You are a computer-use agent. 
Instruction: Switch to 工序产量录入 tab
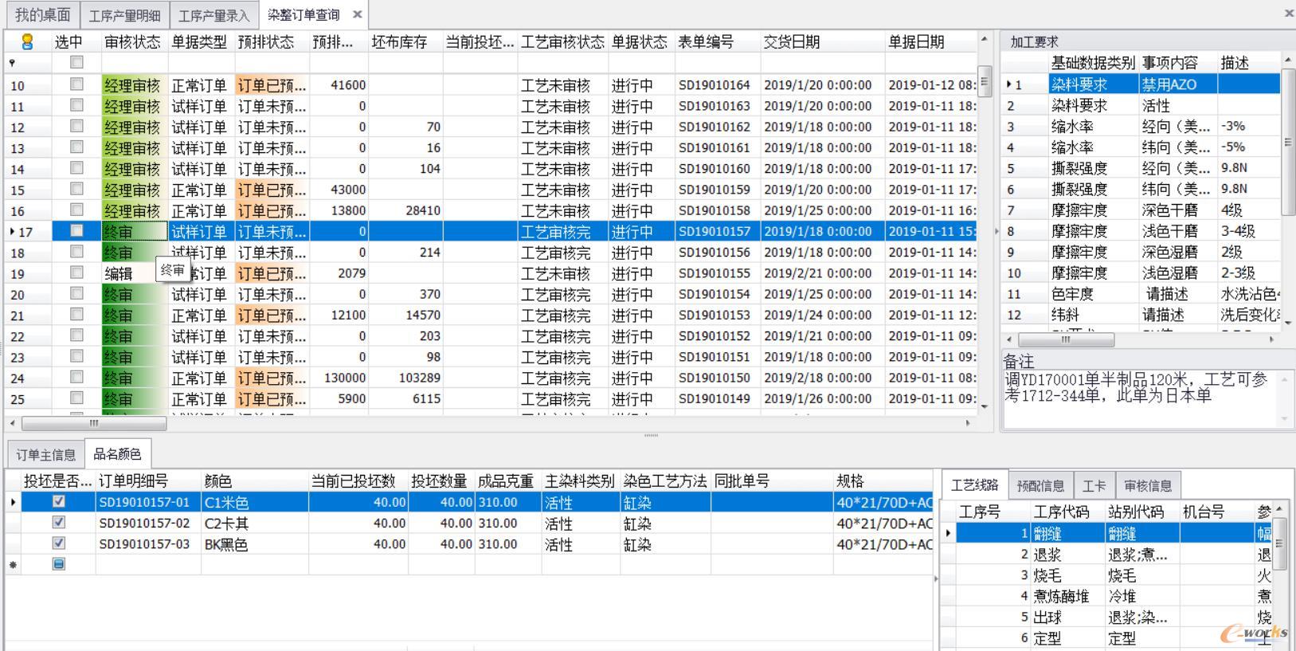click(213, 15)
